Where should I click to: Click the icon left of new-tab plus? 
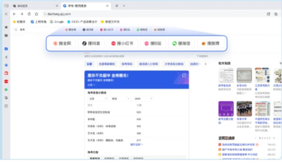click(x=117, y=6)
